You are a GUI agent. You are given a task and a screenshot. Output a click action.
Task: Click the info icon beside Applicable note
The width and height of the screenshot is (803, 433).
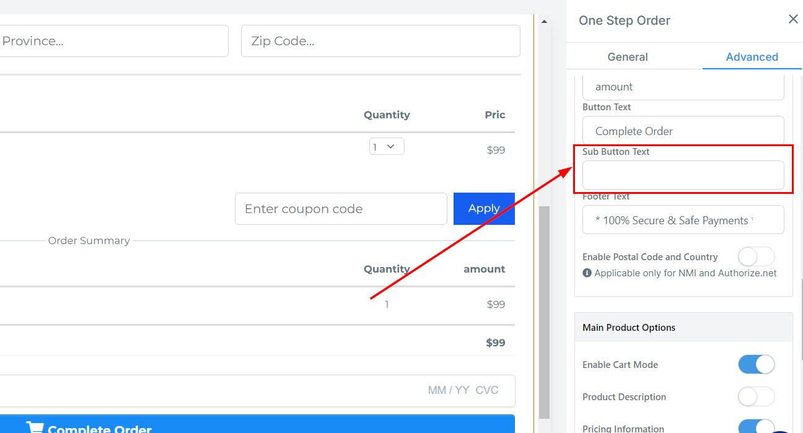pos(587,273)
